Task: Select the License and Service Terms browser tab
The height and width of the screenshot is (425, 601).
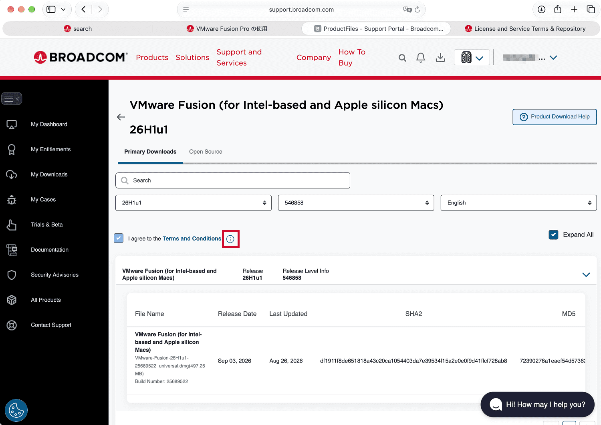Action: click(x=526, y=29)
